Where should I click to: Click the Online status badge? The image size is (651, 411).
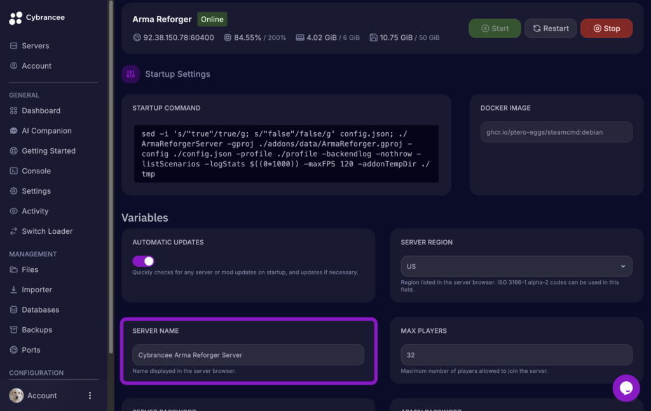[212, 19]
